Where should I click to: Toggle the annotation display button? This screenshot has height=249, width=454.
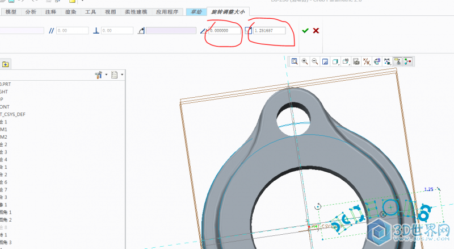pyautogui.click(x=398, y=61)
